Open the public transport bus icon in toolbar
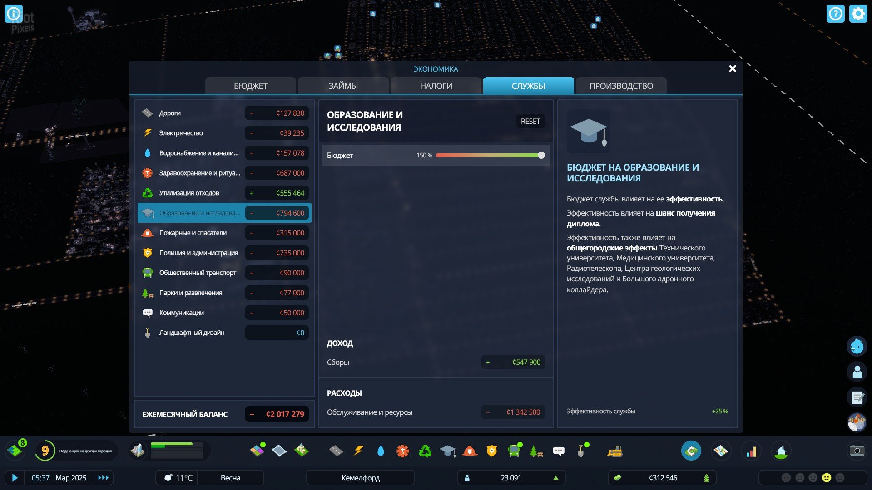The height and width of the screenshot is (490, 872). (x=514, y=451)
